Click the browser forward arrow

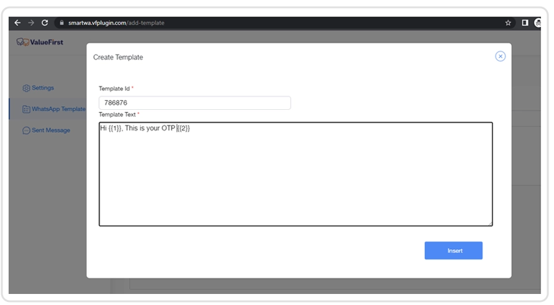point(31,23)
